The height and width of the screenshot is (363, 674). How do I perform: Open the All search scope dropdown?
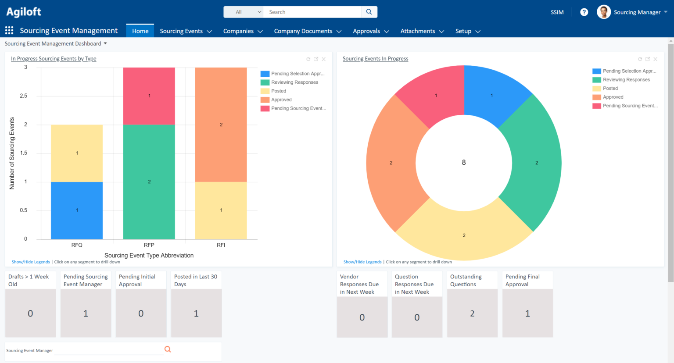243,11
